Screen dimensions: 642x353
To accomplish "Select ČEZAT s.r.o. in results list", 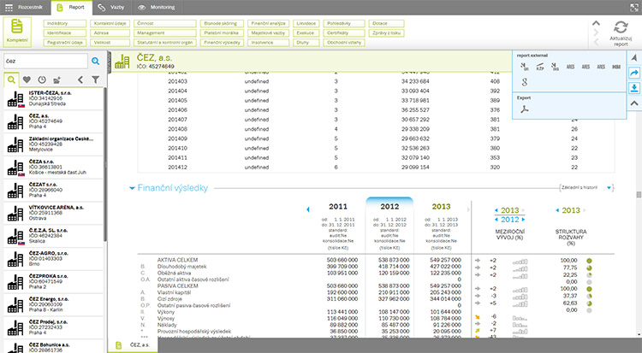I will coord(54,191).
